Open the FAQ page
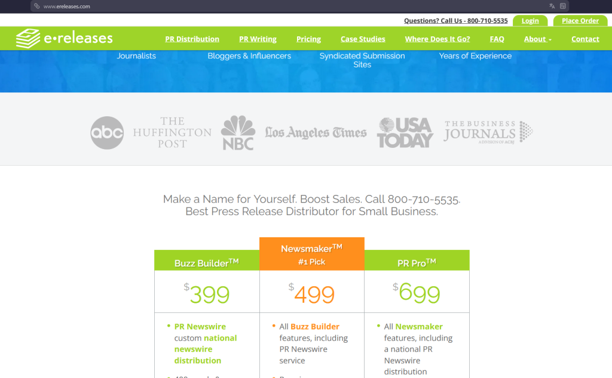Image resolution: width=612 pixels, height=378 pixels. [x=497, y=39]
